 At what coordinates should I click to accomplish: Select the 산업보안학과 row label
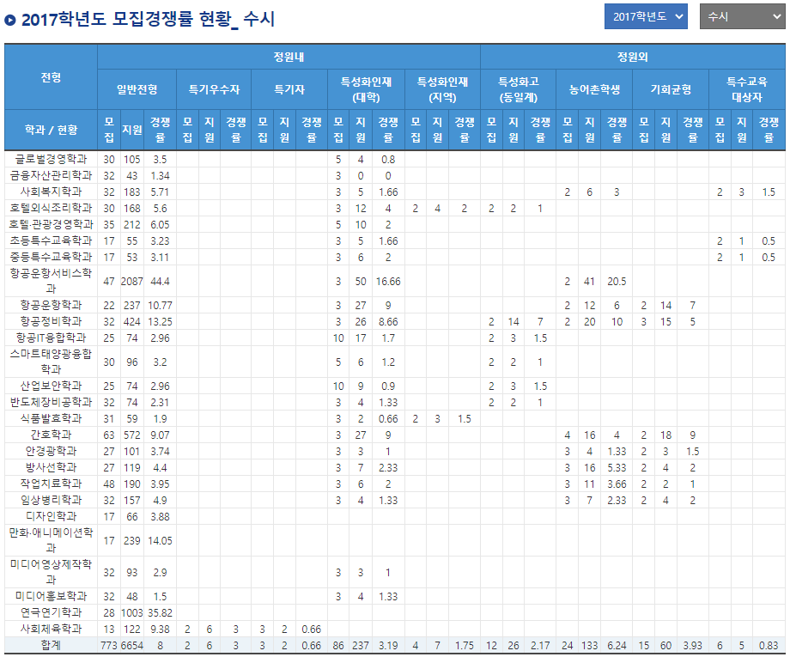click(51, 386)
